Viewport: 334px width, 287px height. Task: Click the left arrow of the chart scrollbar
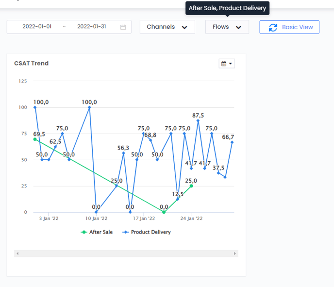[x=17, y=253]
